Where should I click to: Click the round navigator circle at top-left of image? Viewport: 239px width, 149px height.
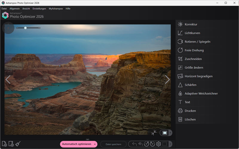(8, 28)
